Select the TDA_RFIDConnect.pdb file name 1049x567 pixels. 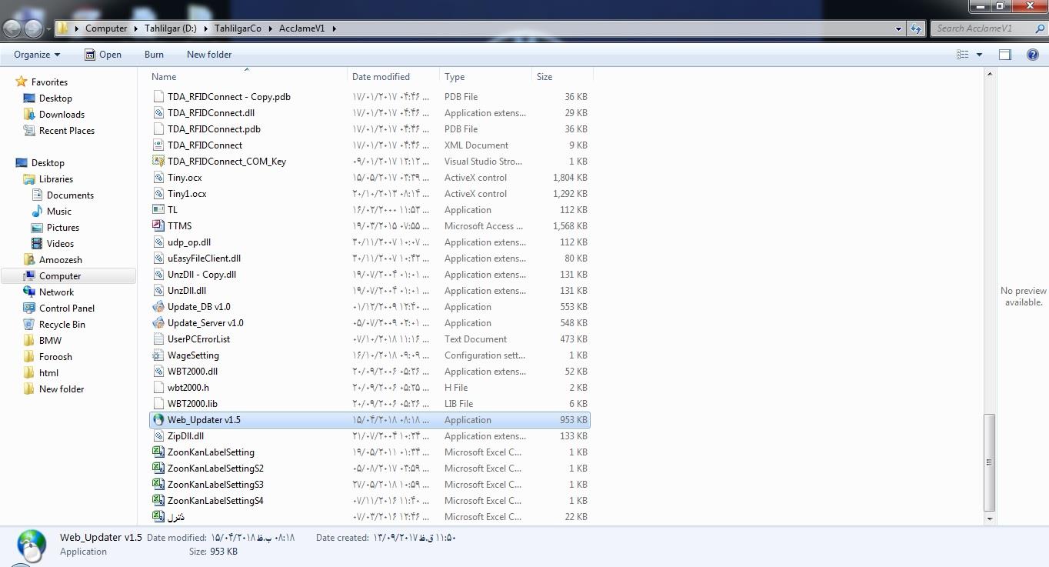(214, 129)
